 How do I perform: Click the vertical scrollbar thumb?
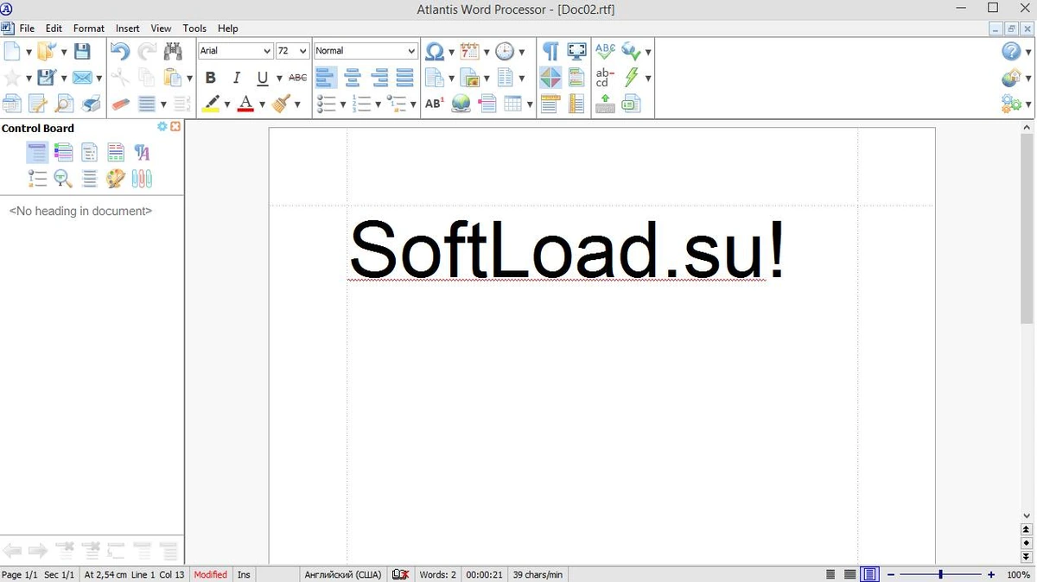pyautogui.click(x=1027, y=229)
